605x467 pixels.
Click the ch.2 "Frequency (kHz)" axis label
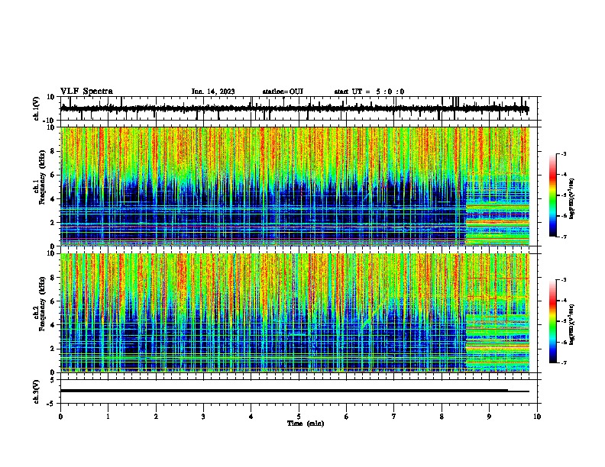(x=42, y=304)
